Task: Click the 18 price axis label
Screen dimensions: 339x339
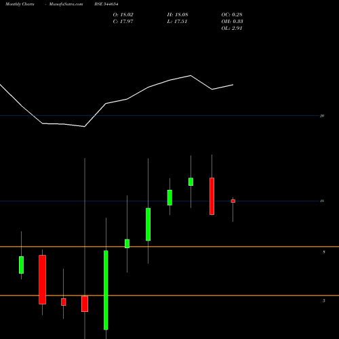Action: [322, 201]
